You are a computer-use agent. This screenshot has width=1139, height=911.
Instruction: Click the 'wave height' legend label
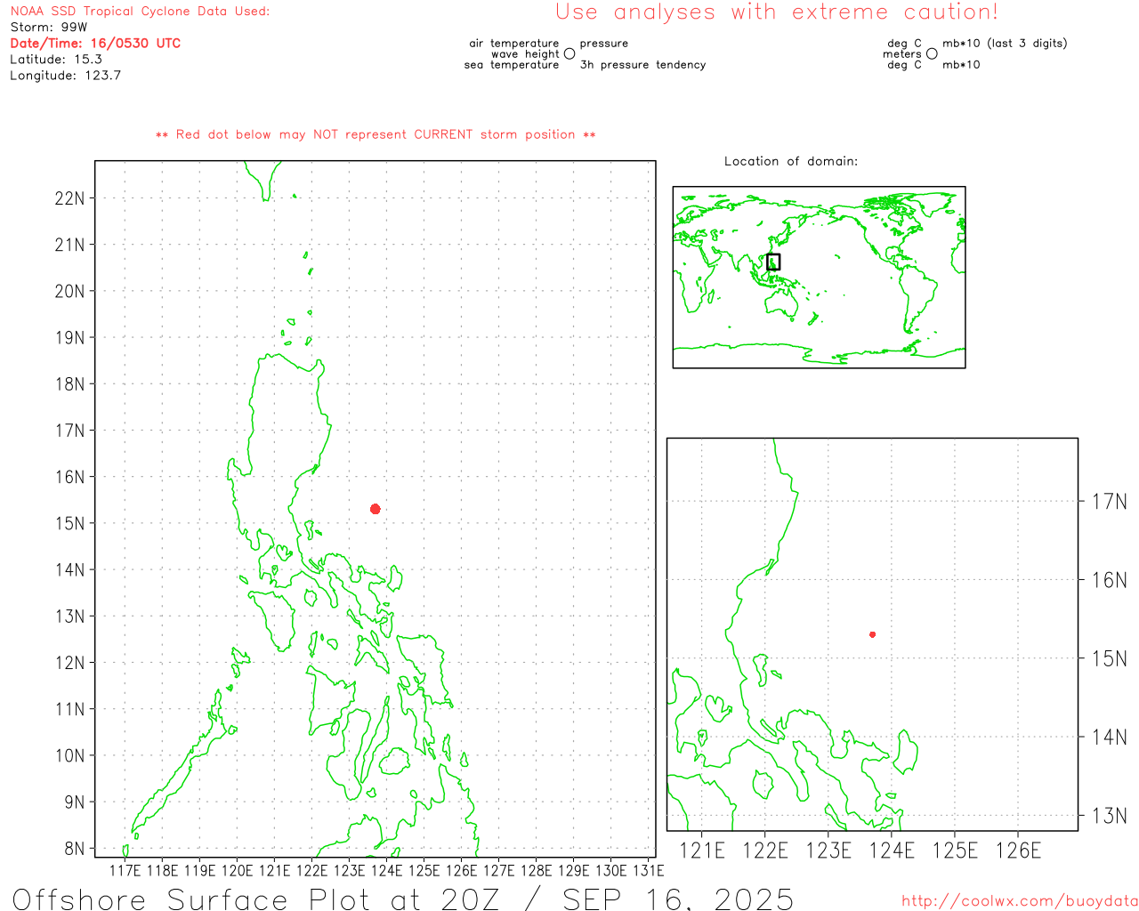coord(525,54)
